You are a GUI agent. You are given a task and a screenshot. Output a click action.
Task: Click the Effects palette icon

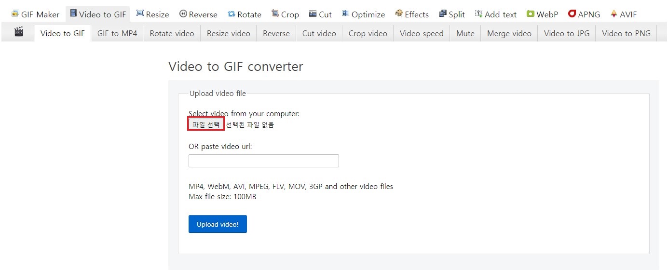[399, 14]
